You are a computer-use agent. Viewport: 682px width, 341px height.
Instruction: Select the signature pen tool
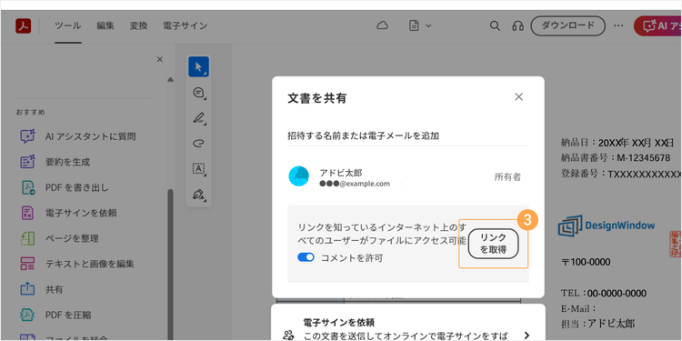(x=198, y=195)
